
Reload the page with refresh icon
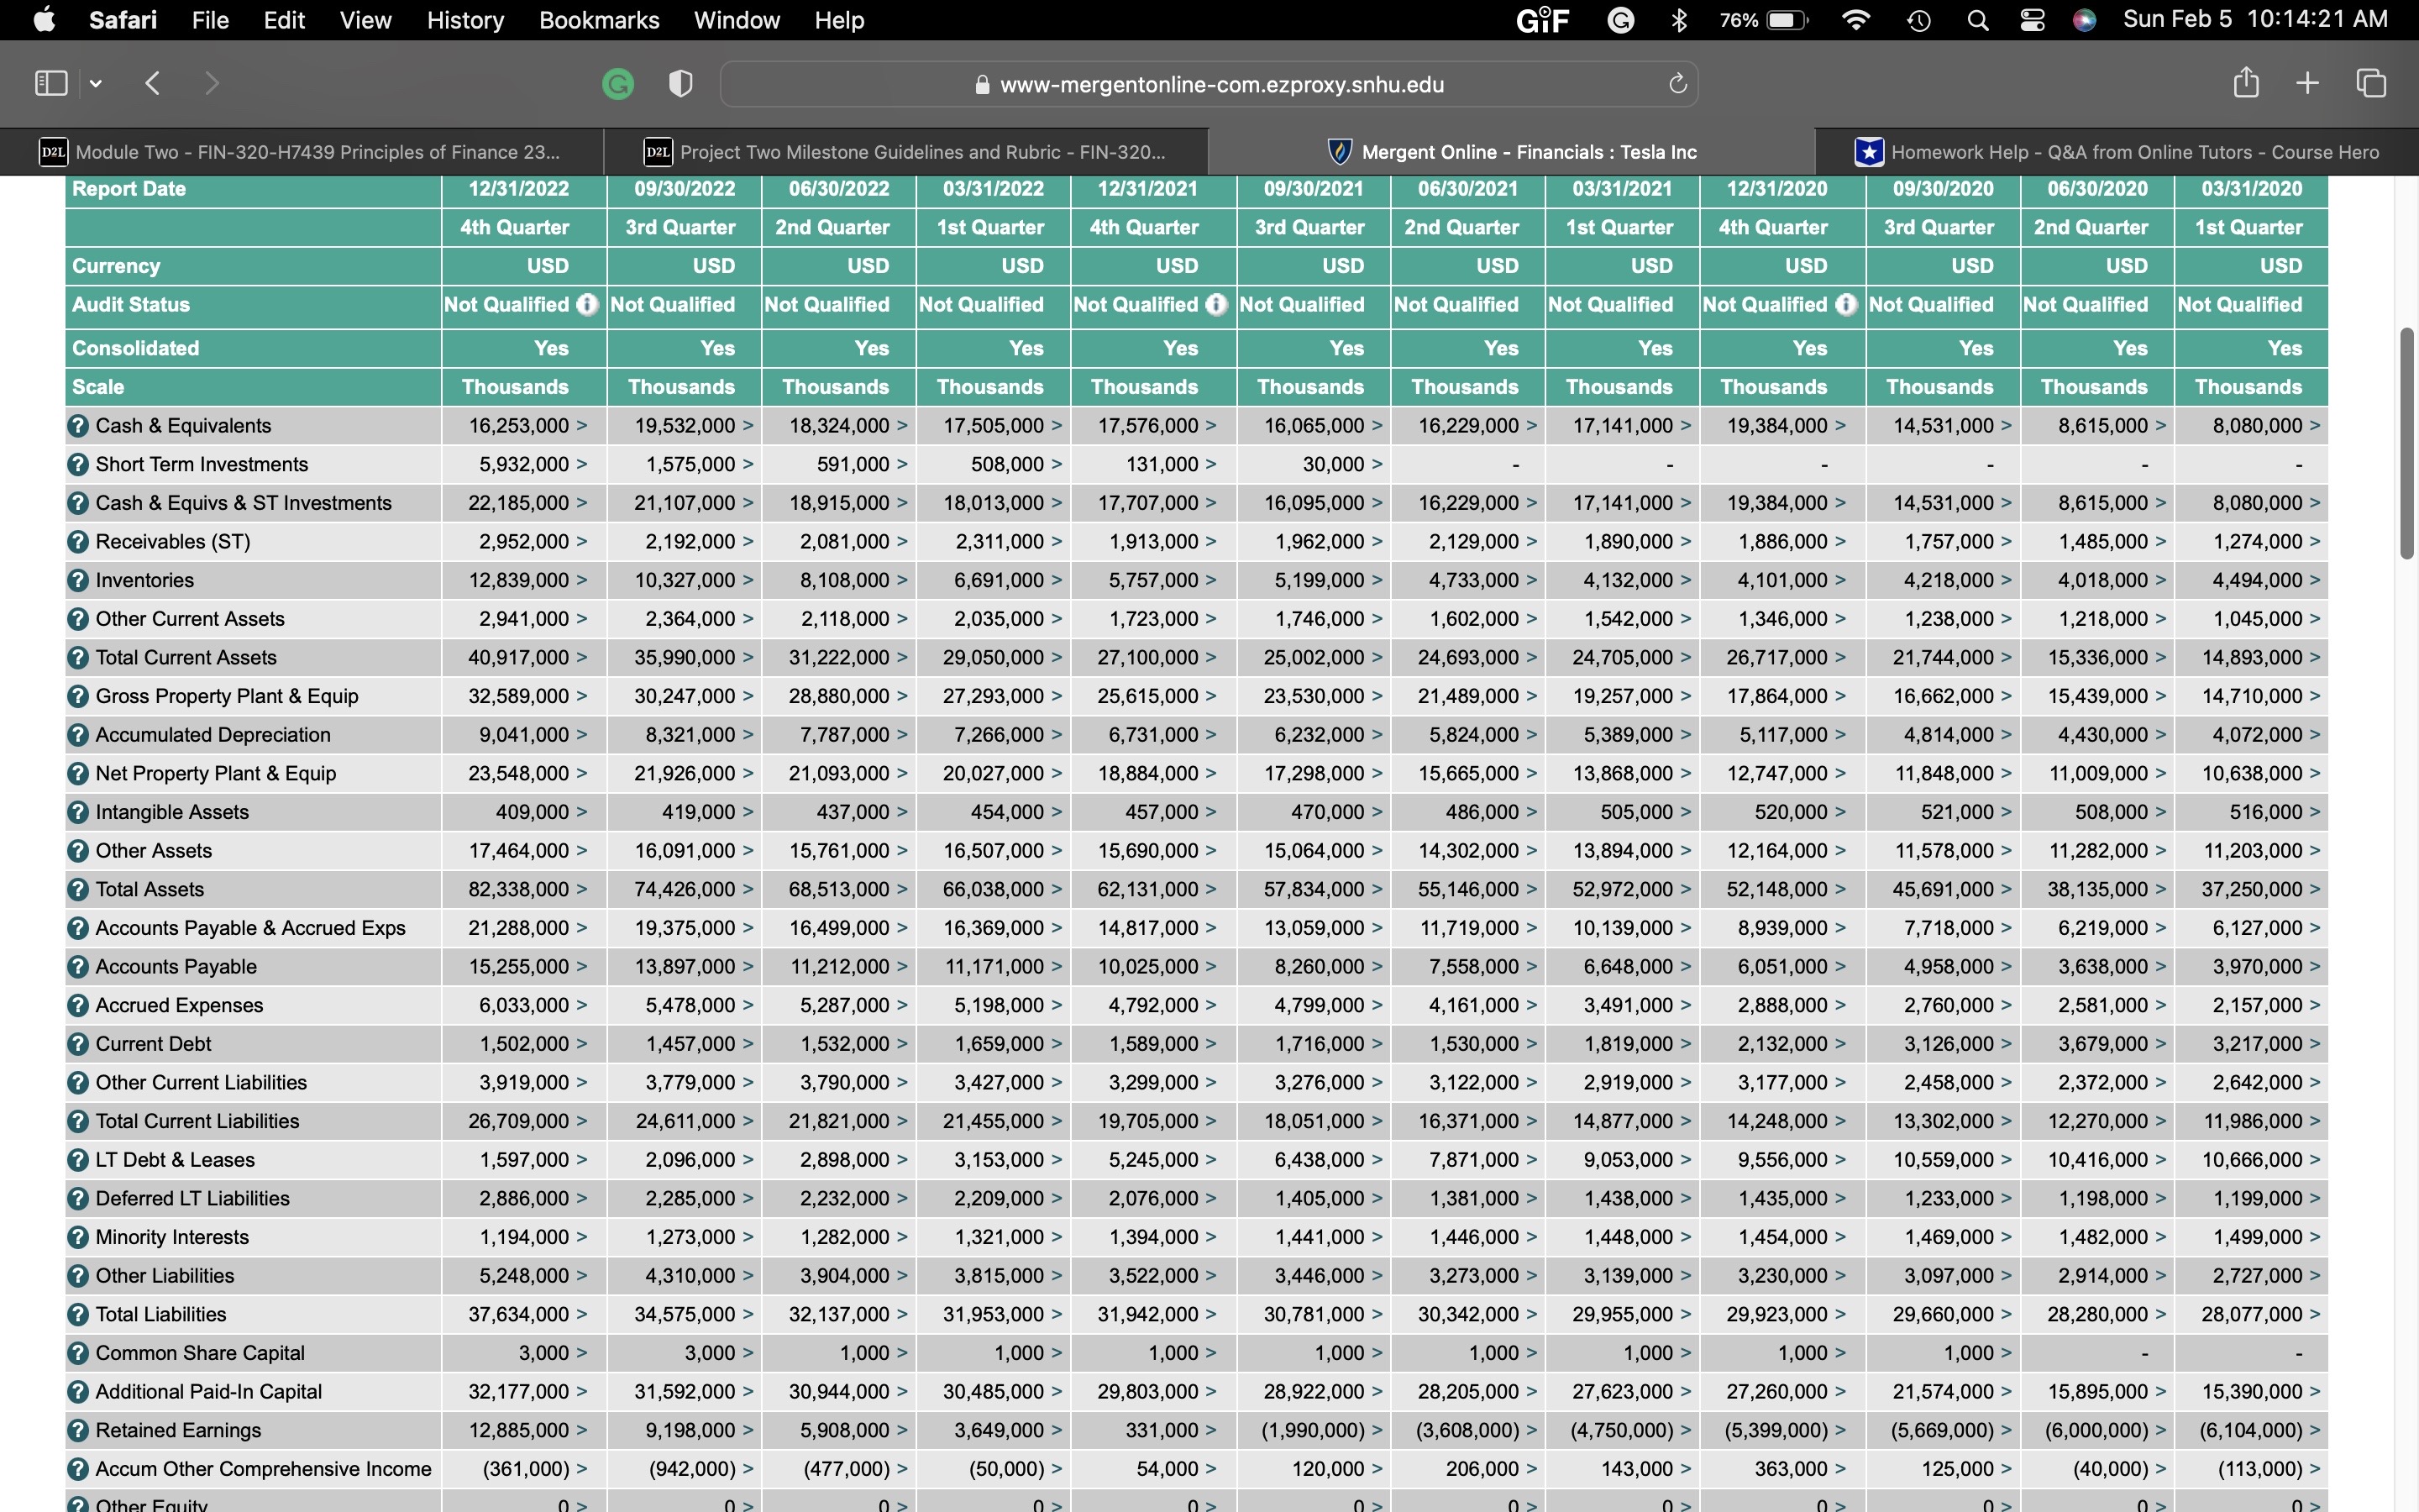coord(1677,84)
